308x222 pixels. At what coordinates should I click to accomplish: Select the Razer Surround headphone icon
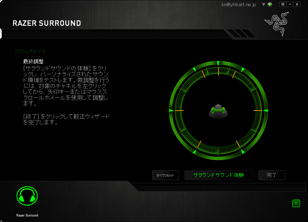tap(27, 197)
